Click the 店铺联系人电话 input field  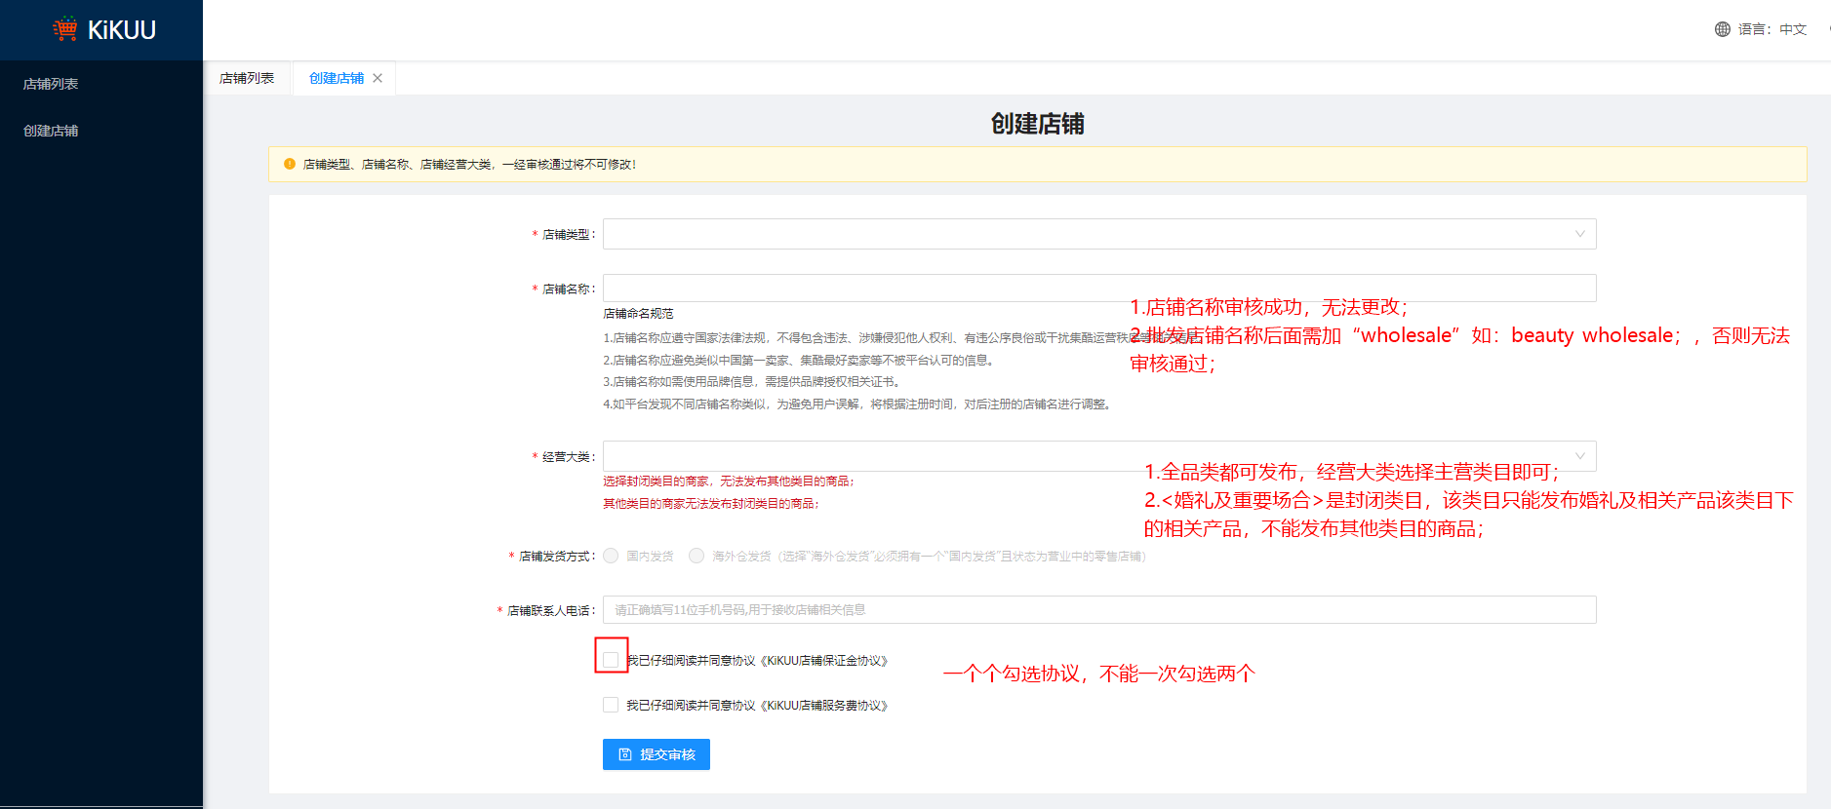coord(1099,610)
